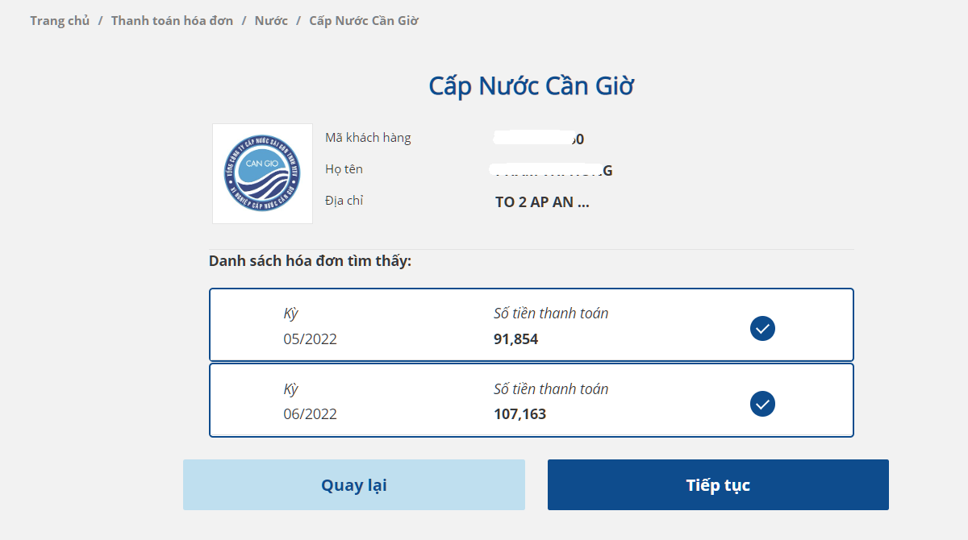Toggle the checkmark for the 06/2022 invoice
Viewport: 968px width, 540px height.
click(762, 403)
